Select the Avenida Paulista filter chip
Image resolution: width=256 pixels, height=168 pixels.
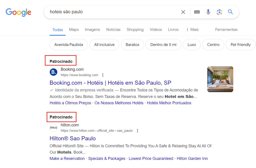(68, 44)
